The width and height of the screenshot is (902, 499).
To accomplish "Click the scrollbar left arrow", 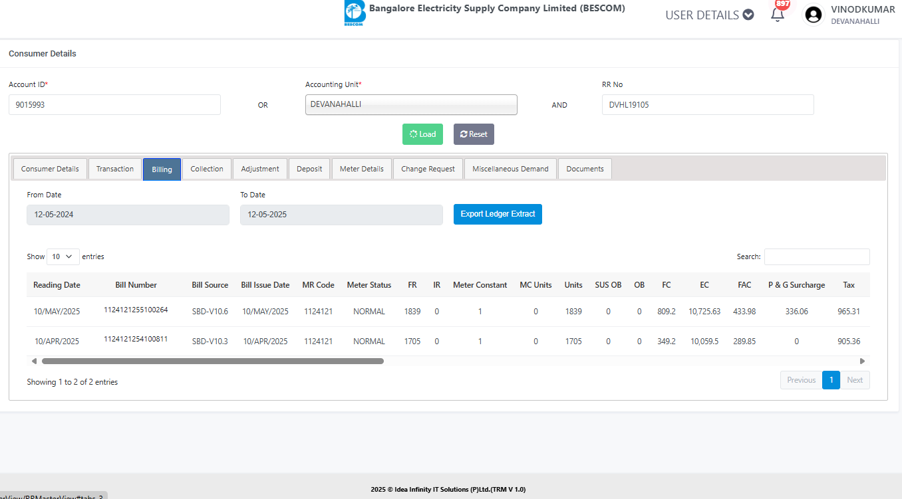I will click(x=34, y=361).
